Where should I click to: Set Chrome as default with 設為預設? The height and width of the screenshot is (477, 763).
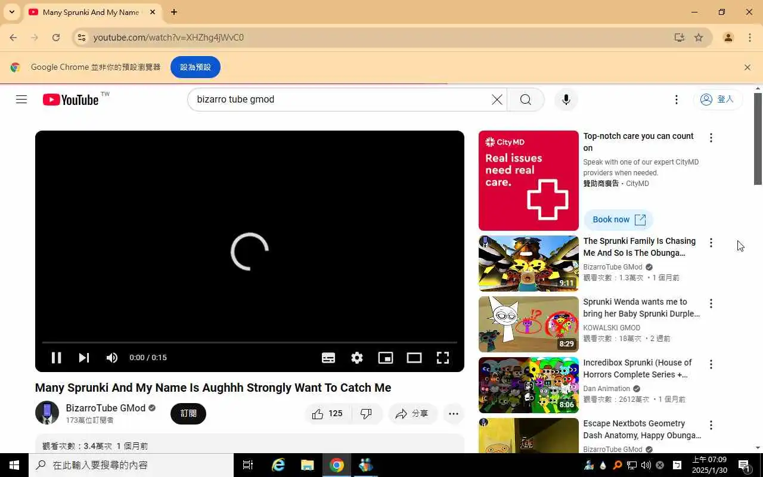pos(196,67)
